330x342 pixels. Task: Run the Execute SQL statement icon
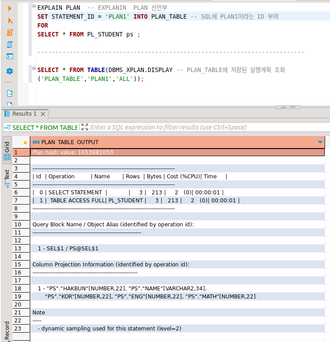10,8
